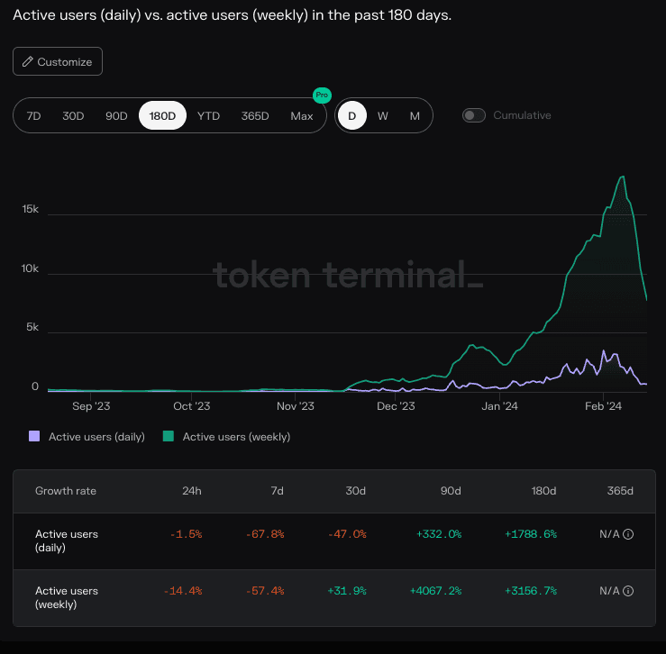Screen dimensions: 666x654
Task: Switch to the 30D time range
Action: coord(73,116)
